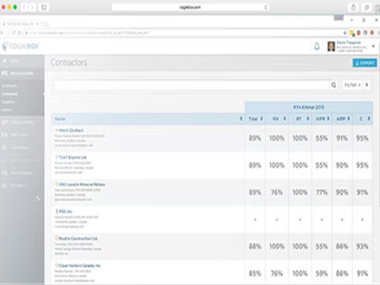The width and height of the screenshot is (380, 285).
Task: Click TLAT Electric row AIPP value 90%
Action: point(342,165)
